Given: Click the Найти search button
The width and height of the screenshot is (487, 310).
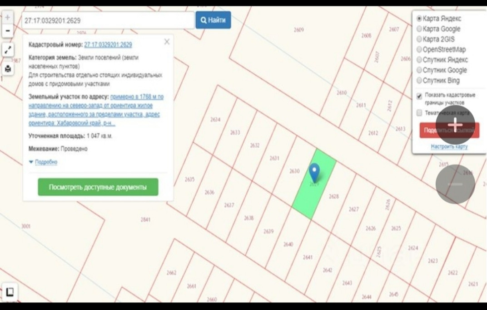Looking at the screenshot, I should (213, 20).
